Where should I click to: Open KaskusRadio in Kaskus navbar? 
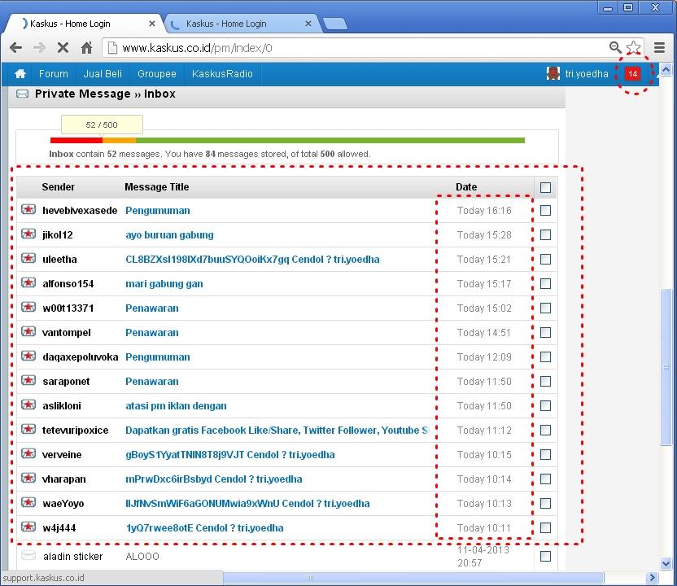pos(222,74)
